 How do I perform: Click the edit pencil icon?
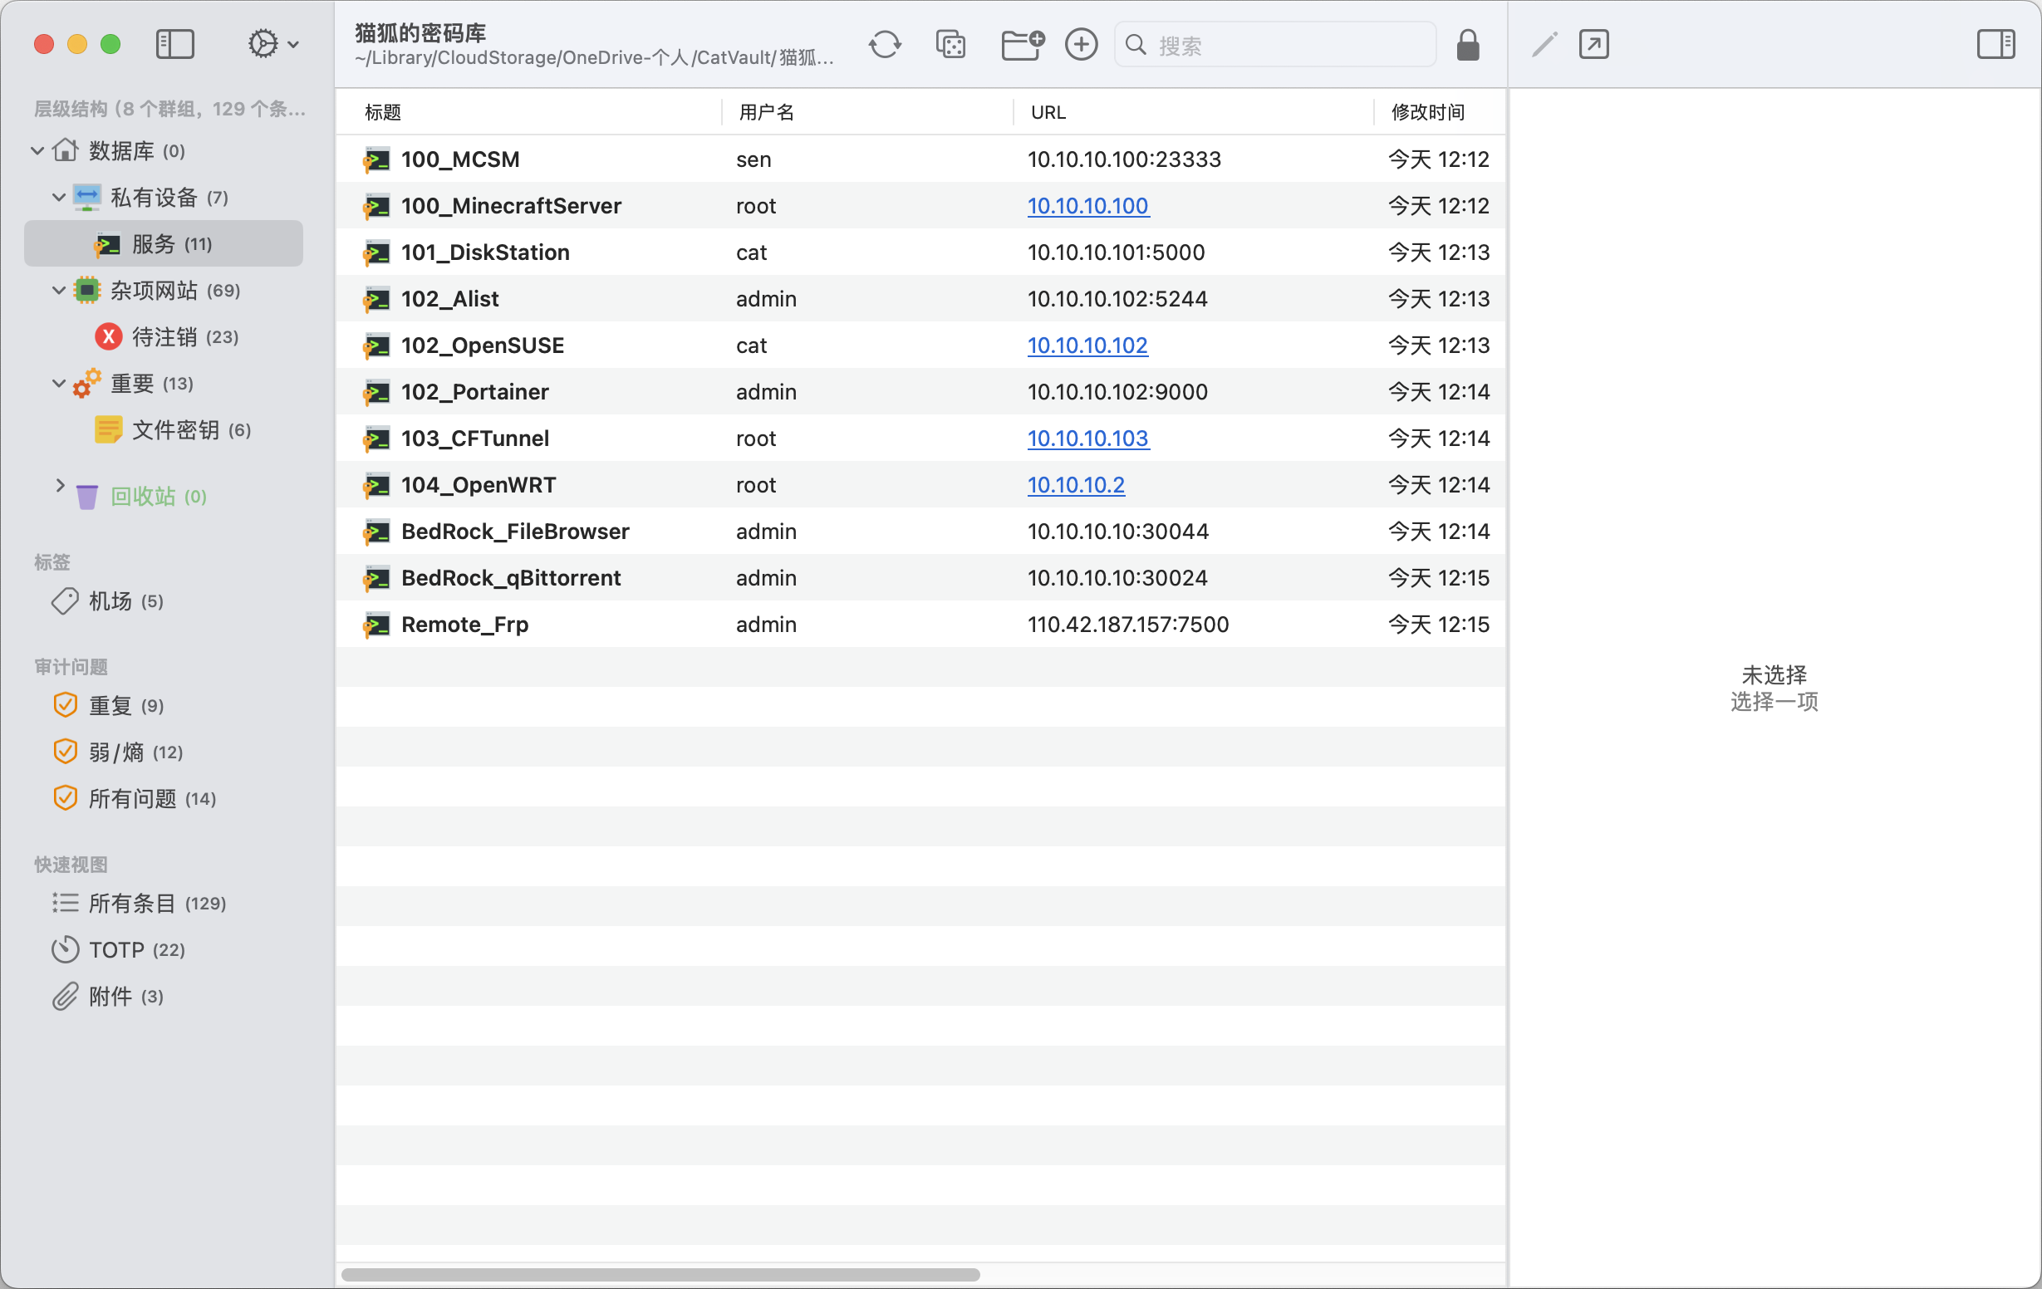(1544, 44)
